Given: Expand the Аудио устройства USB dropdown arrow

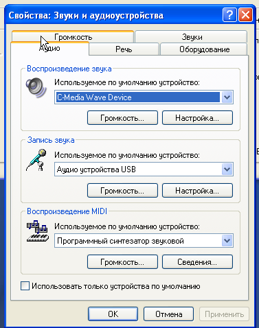Looking at the screenshot, I should (x=227, y=169).
